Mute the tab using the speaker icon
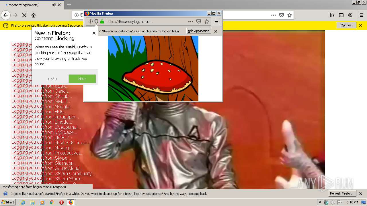The width and height of the screenshot is (367, 206). 54,5
